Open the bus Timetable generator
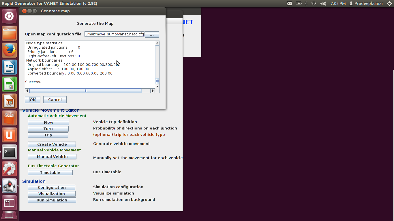Viewport: 394px width, 221px height. coord(50,172)
